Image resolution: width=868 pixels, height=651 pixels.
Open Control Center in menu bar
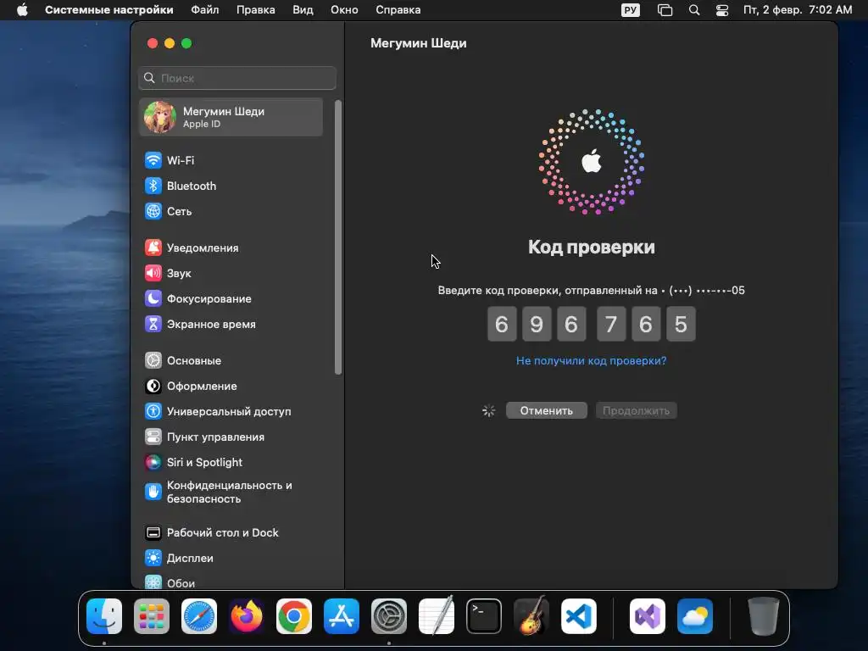(x=722, y=10)
